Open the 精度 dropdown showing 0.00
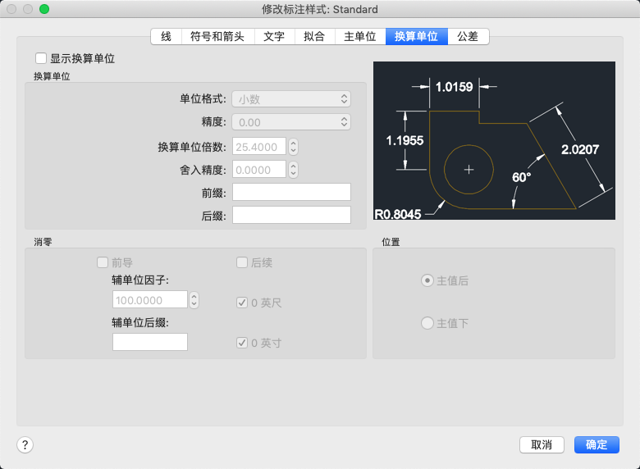640x469 pixels. click(x=291, y=122)
